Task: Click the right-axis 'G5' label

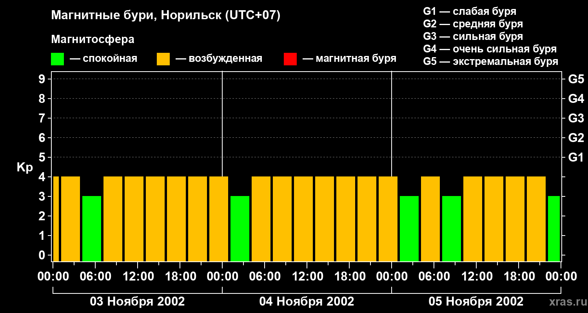Action: tap(576, 79)
